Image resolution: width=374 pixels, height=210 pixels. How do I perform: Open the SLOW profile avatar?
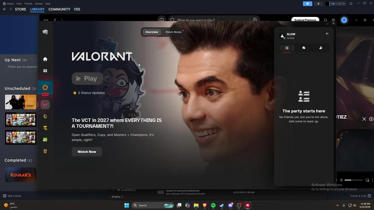[x=282, y=36]
